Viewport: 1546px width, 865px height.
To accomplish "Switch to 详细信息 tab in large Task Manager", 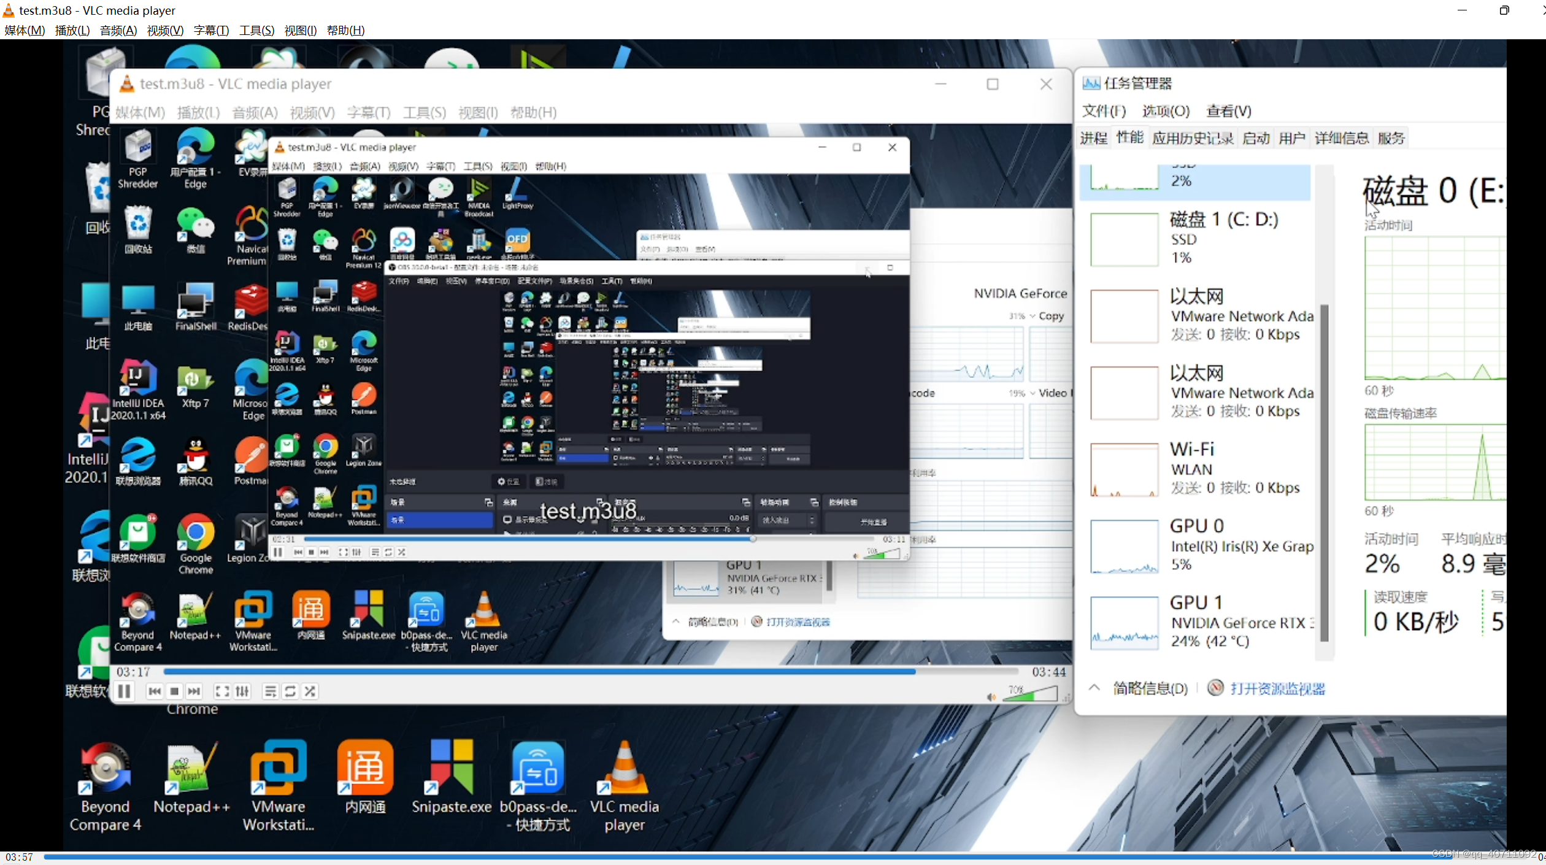I will coord(1342,138).
